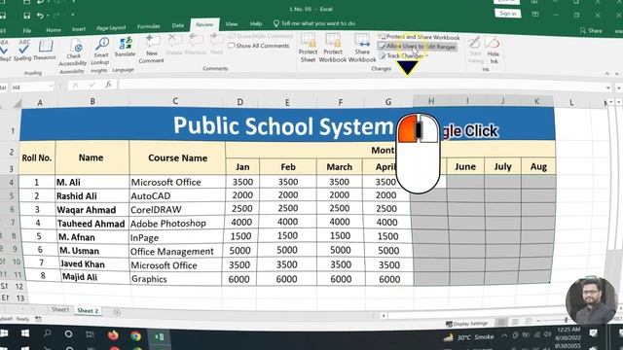Click the AutoCAD course cell
The width and height of the screenshot is (623, 350).
(176, 195)
